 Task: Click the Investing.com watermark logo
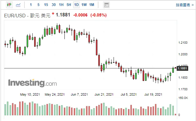click(x=32, y=83)
